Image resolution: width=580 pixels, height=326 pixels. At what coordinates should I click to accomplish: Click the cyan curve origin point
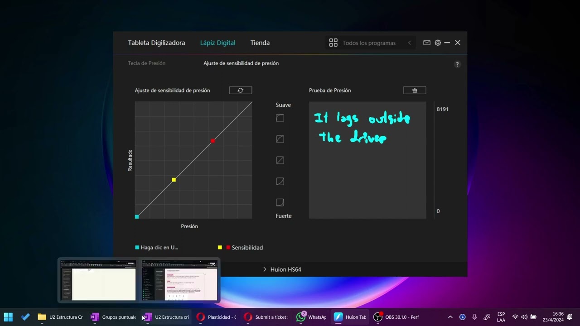pos(137,217)
